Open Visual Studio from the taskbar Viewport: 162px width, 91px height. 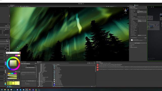(33, 90)
